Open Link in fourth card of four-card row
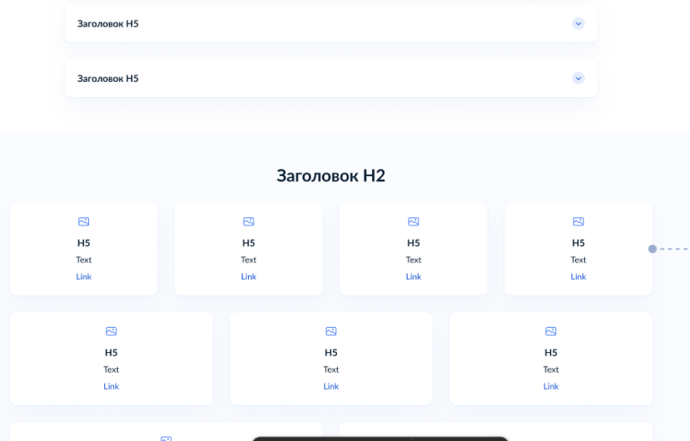Image resolution: width=690 pixels, height=441 pixels. coord(579,277)
